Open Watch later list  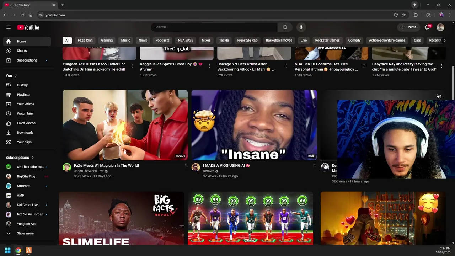(27, 114)
